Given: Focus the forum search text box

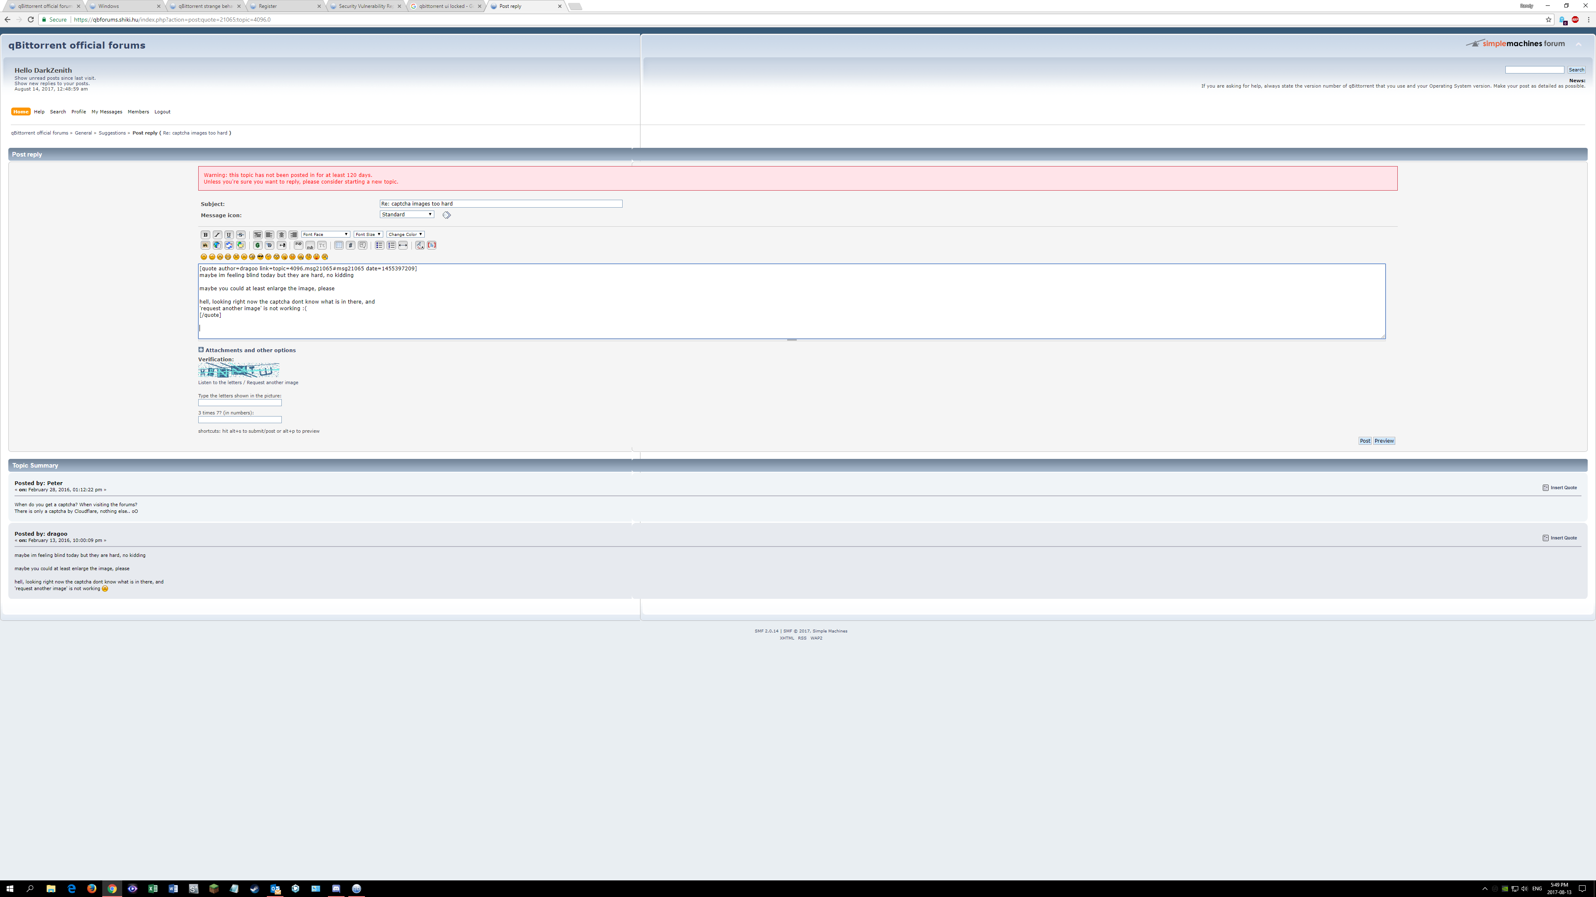Looking at the screenshot, I should tap(1534, 70).
